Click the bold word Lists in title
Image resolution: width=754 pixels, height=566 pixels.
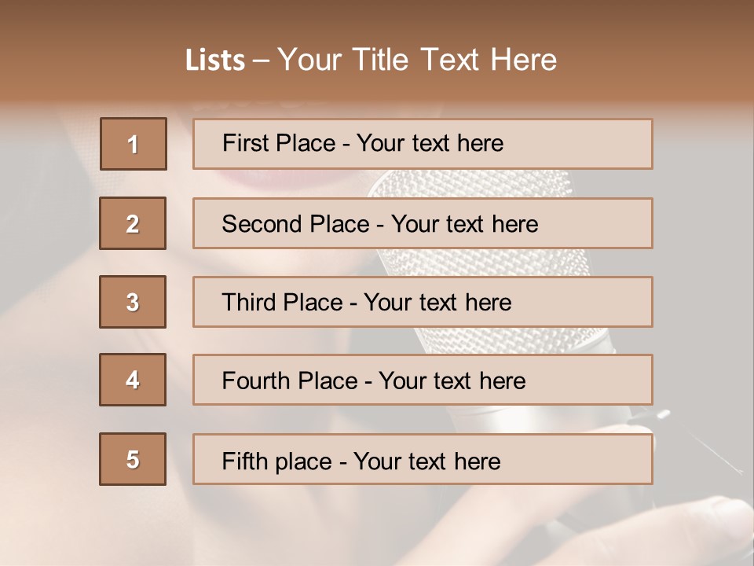[x=215, y=61]
